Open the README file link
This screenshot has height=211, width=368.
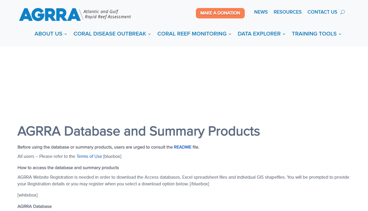(x=183, y=147)
